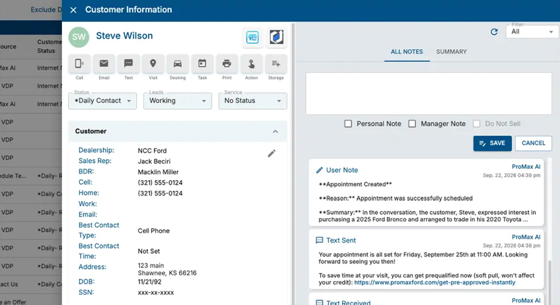The height and width of the screenshot is (305, 560).
Task: Click the dealership value NCC Ford
Action: [152, 151]
